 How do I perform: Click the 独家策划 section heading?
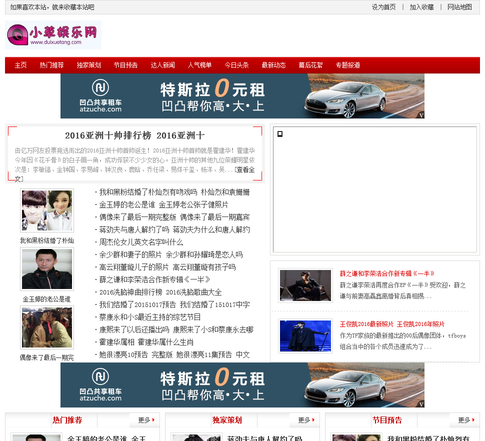coord(227,420)
